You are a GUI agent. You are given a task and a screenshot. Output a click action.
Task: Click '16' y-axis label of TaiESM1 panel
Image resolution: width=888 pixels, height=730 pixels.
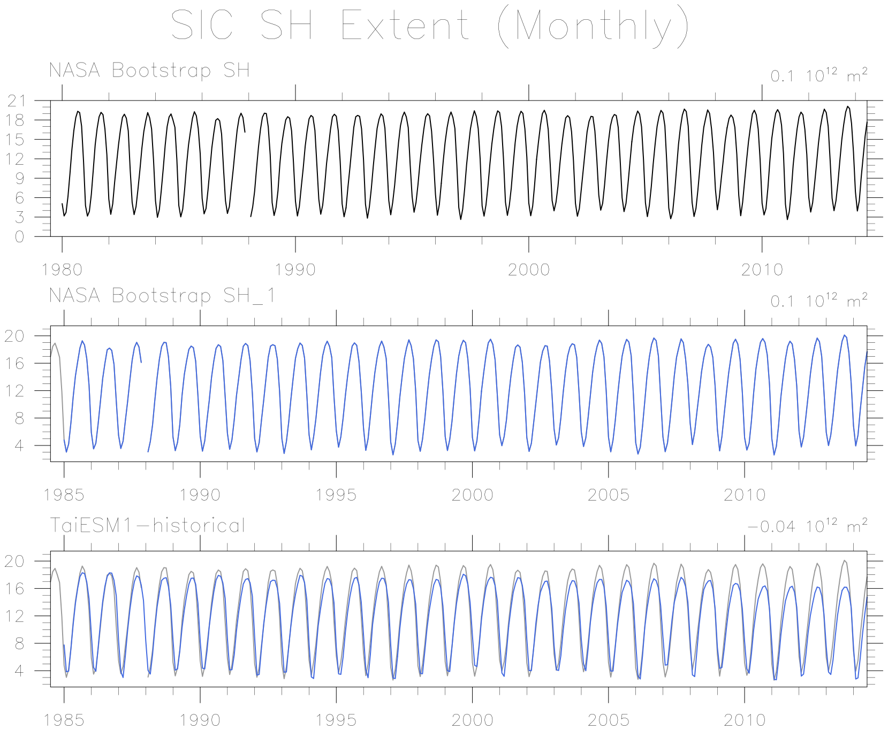tap(15, 589)
